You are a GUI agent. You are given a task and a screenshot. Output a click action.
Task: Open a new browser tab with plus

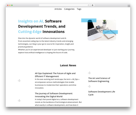[129, 6]
